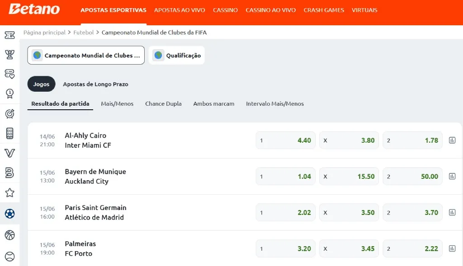Switch to the Mais/Menos market tab

coord(117,103)
